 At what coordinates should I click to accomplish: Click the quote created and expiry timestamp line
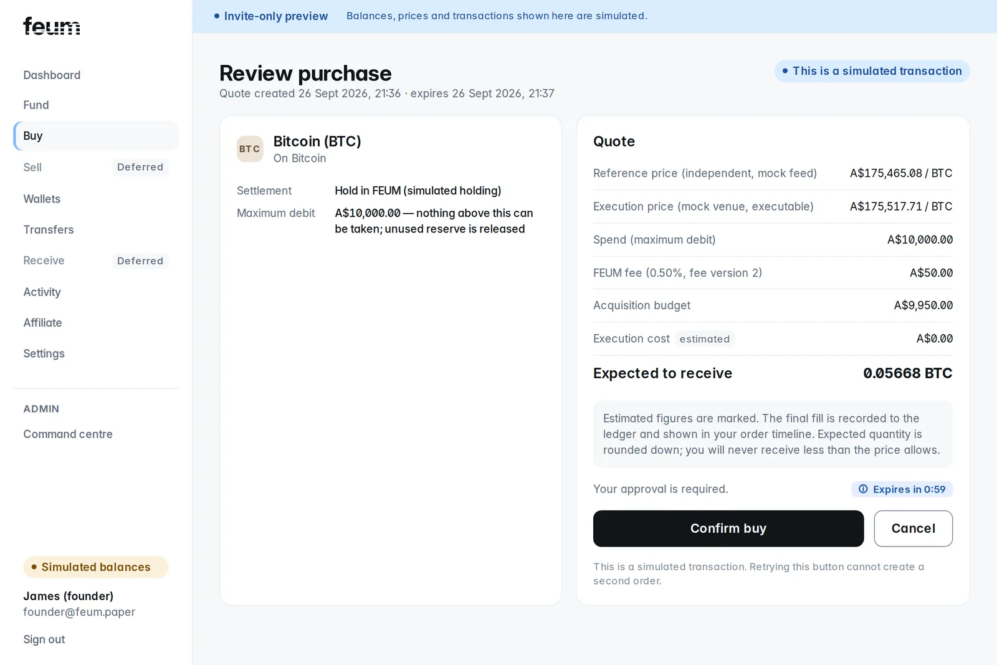(x=387, y=93)
